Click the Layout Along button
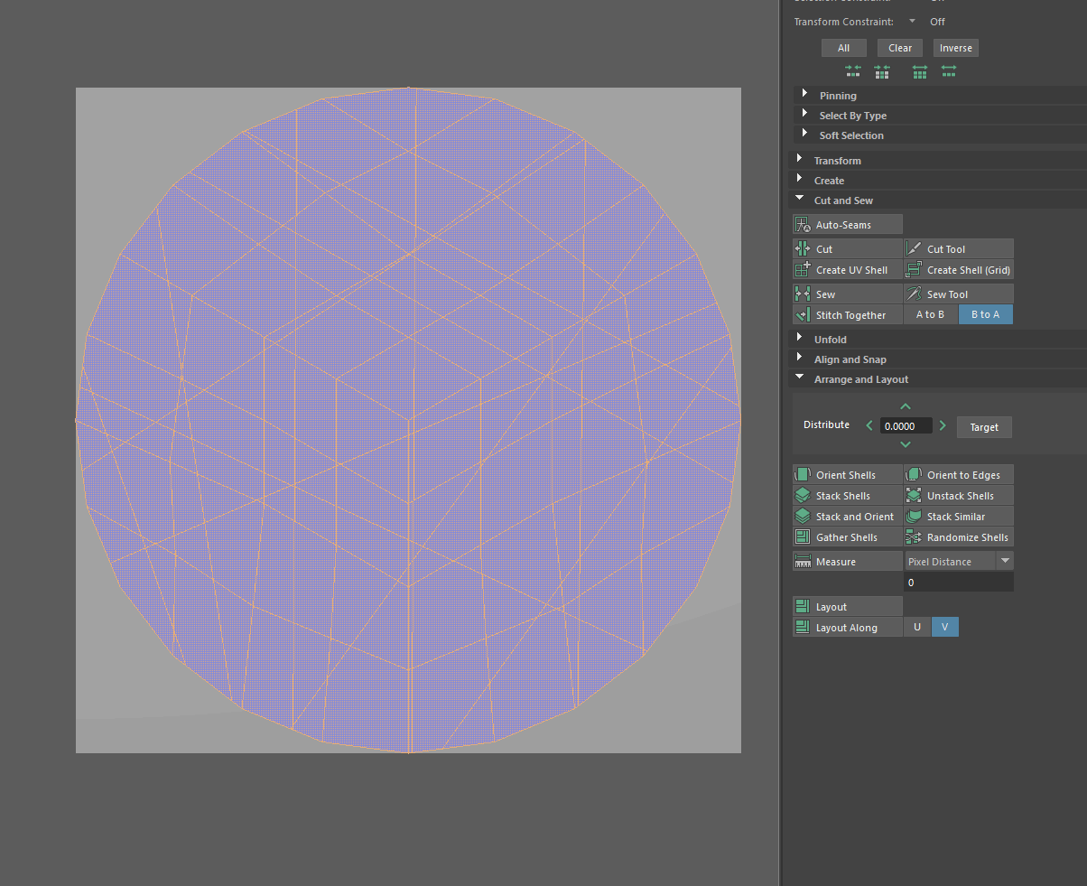 pos(848,627)
